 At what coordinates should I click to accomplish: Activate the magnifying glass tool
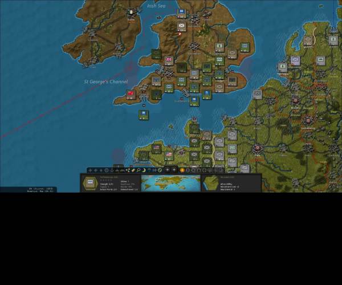[139, 170]
